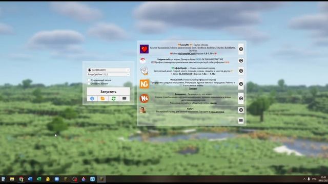Open the DAYBREAKER1 account dropdown

click(x=108, y=70)
